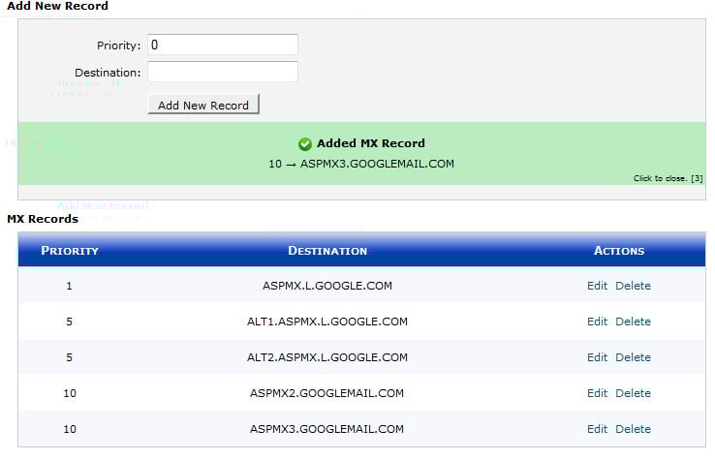Screen dimensions: 715x460
Task: Click the Priority: field label
Action: click(118, 46)
